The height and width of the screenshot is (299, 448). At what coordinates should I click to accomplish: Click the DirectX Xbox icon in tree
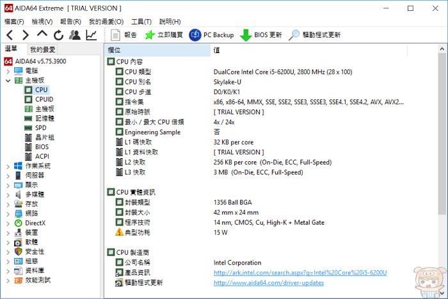pyautogui.click(x=19, y=223)
